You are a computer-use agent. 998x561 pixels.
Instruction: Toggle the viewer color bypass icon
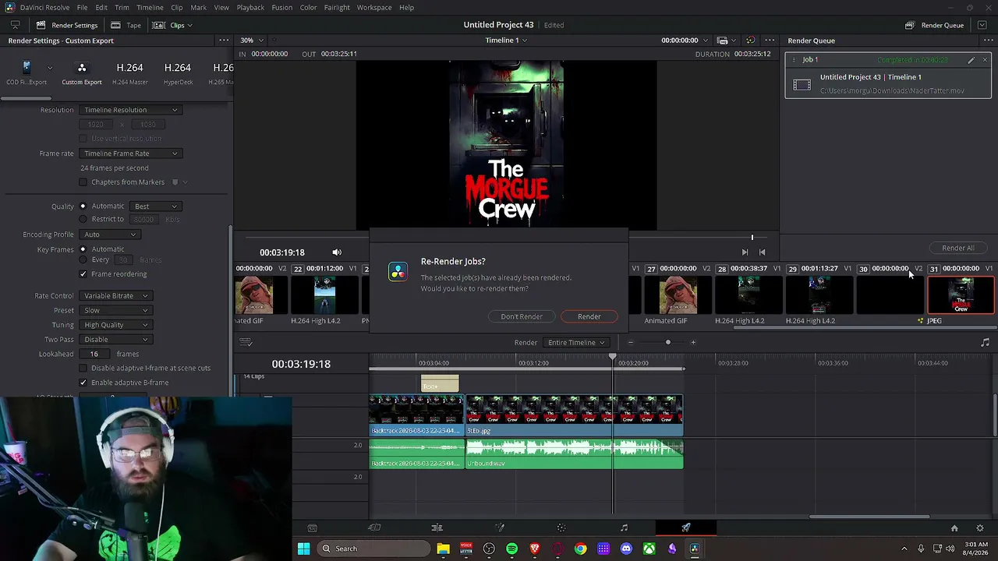point(750,41)
